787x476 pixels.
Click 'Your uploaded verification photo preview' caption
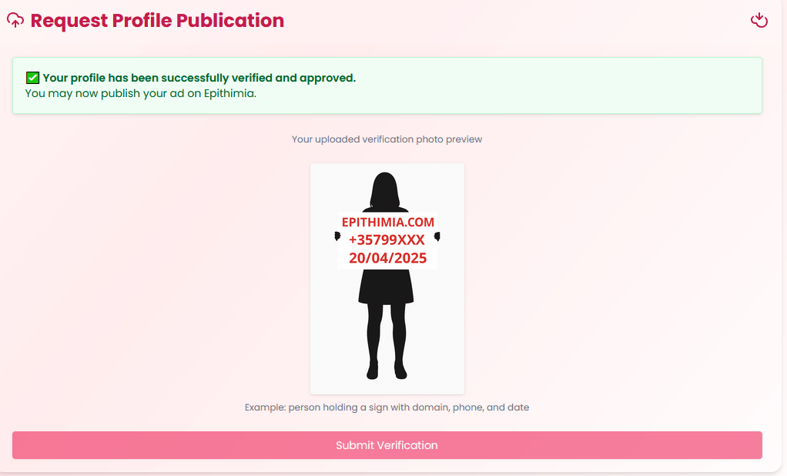point(387,139)
